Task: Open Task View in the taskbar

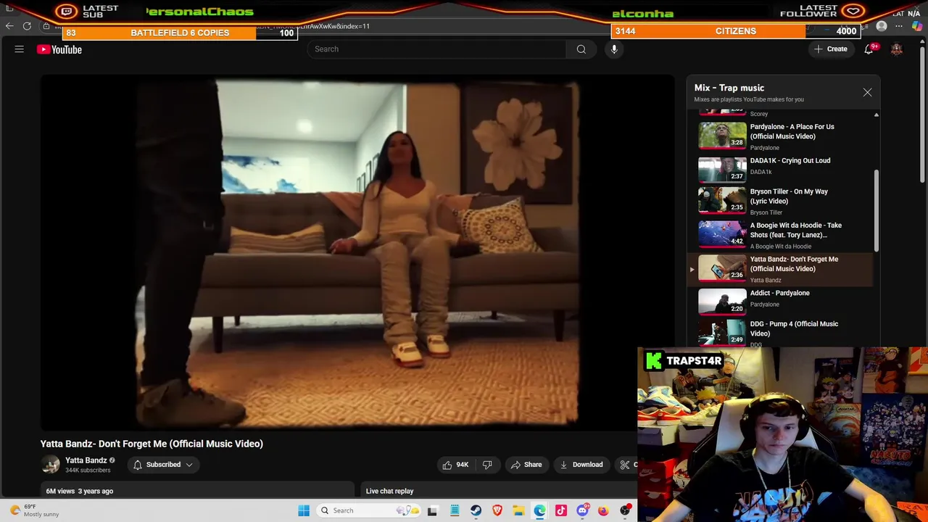Action: 433,510
